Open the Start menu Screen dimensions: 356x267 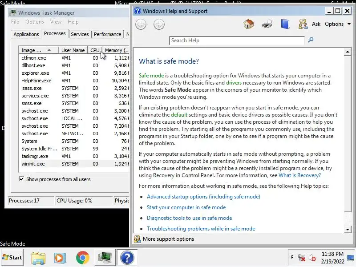tap(12, 258)
